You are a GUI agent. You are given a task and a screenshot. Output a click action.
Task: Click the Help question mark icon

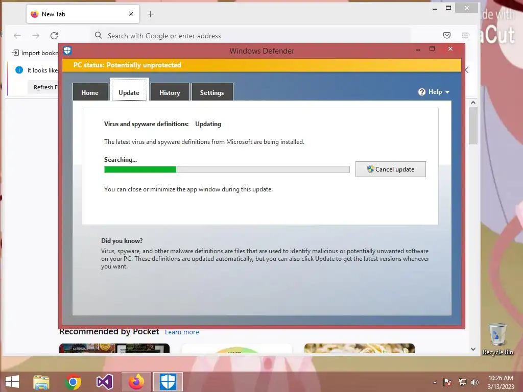coord(421,92)
